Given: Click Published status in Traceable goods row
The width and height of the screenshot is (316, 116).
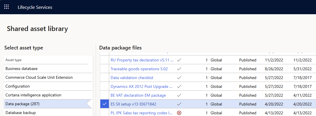Looking at the screenshot, I should click(248, 69).
